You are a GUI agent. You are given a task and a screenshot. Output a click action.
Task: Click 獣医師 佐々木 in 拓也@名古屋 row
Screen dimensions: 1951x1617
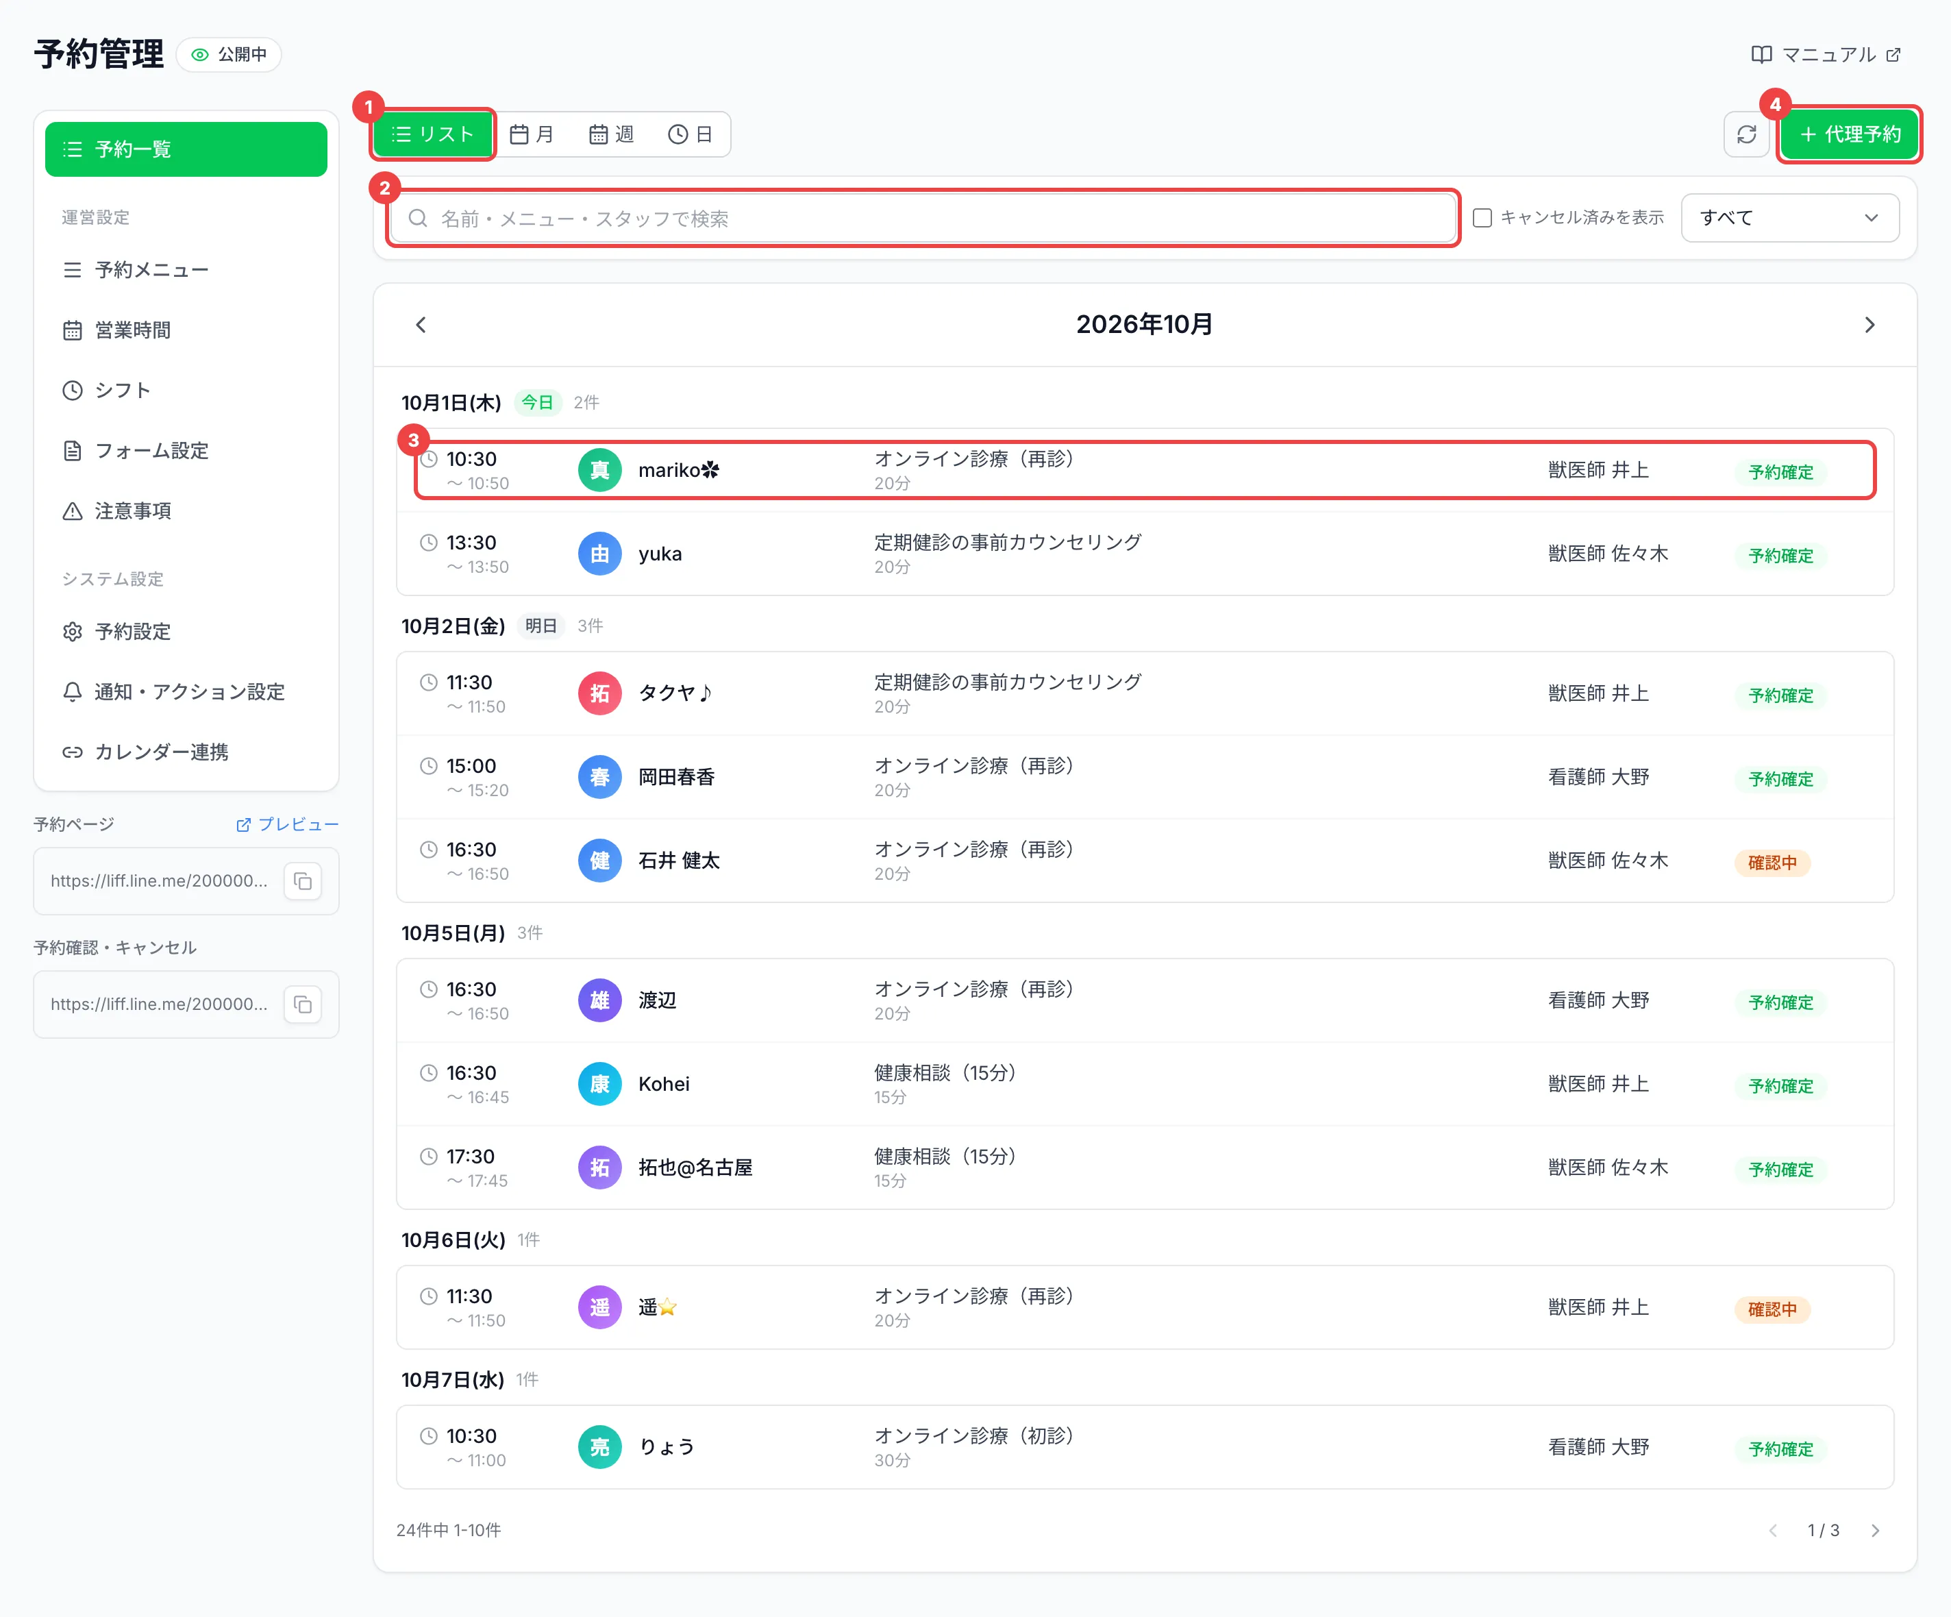tap(1607, 1168)
